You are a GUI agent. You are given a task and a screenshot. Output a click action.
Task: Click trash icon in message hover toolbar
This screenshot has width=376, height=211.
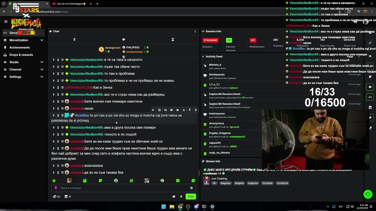[x=196, y=110]
